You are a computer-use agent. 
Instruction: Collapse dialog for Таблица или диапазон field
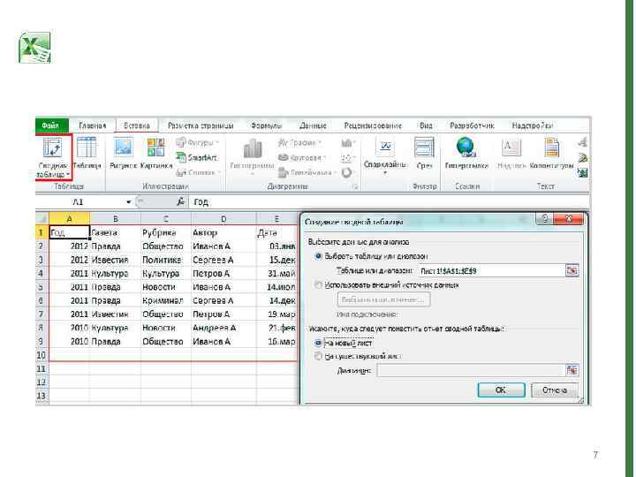572,270
